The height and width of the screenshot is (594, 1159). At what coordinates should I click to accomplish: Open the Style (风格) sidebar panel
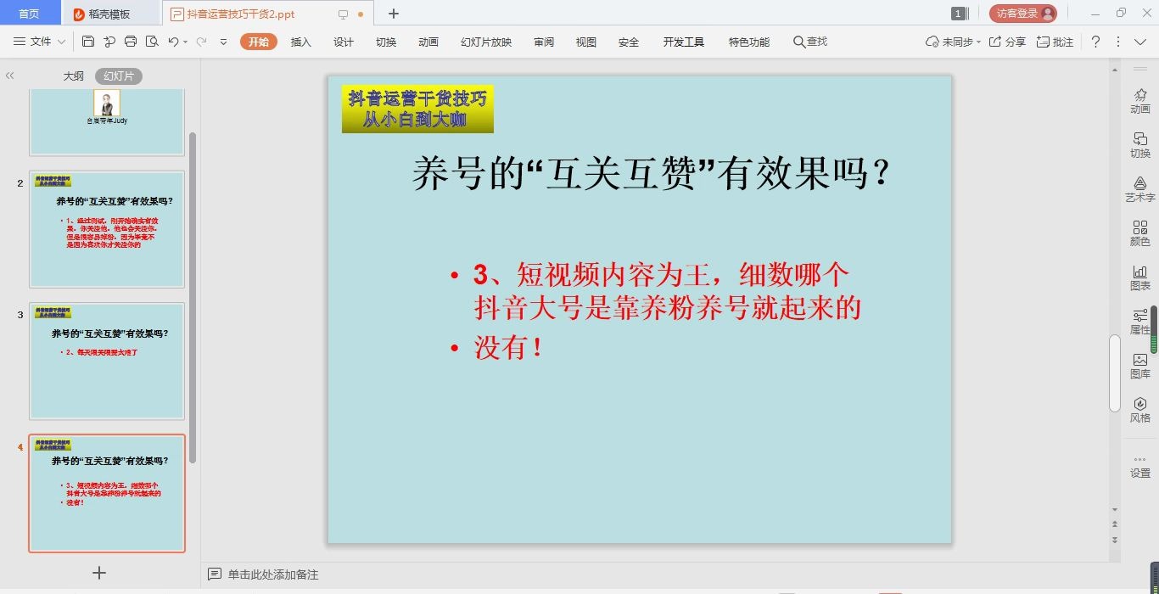point(1139,409)
